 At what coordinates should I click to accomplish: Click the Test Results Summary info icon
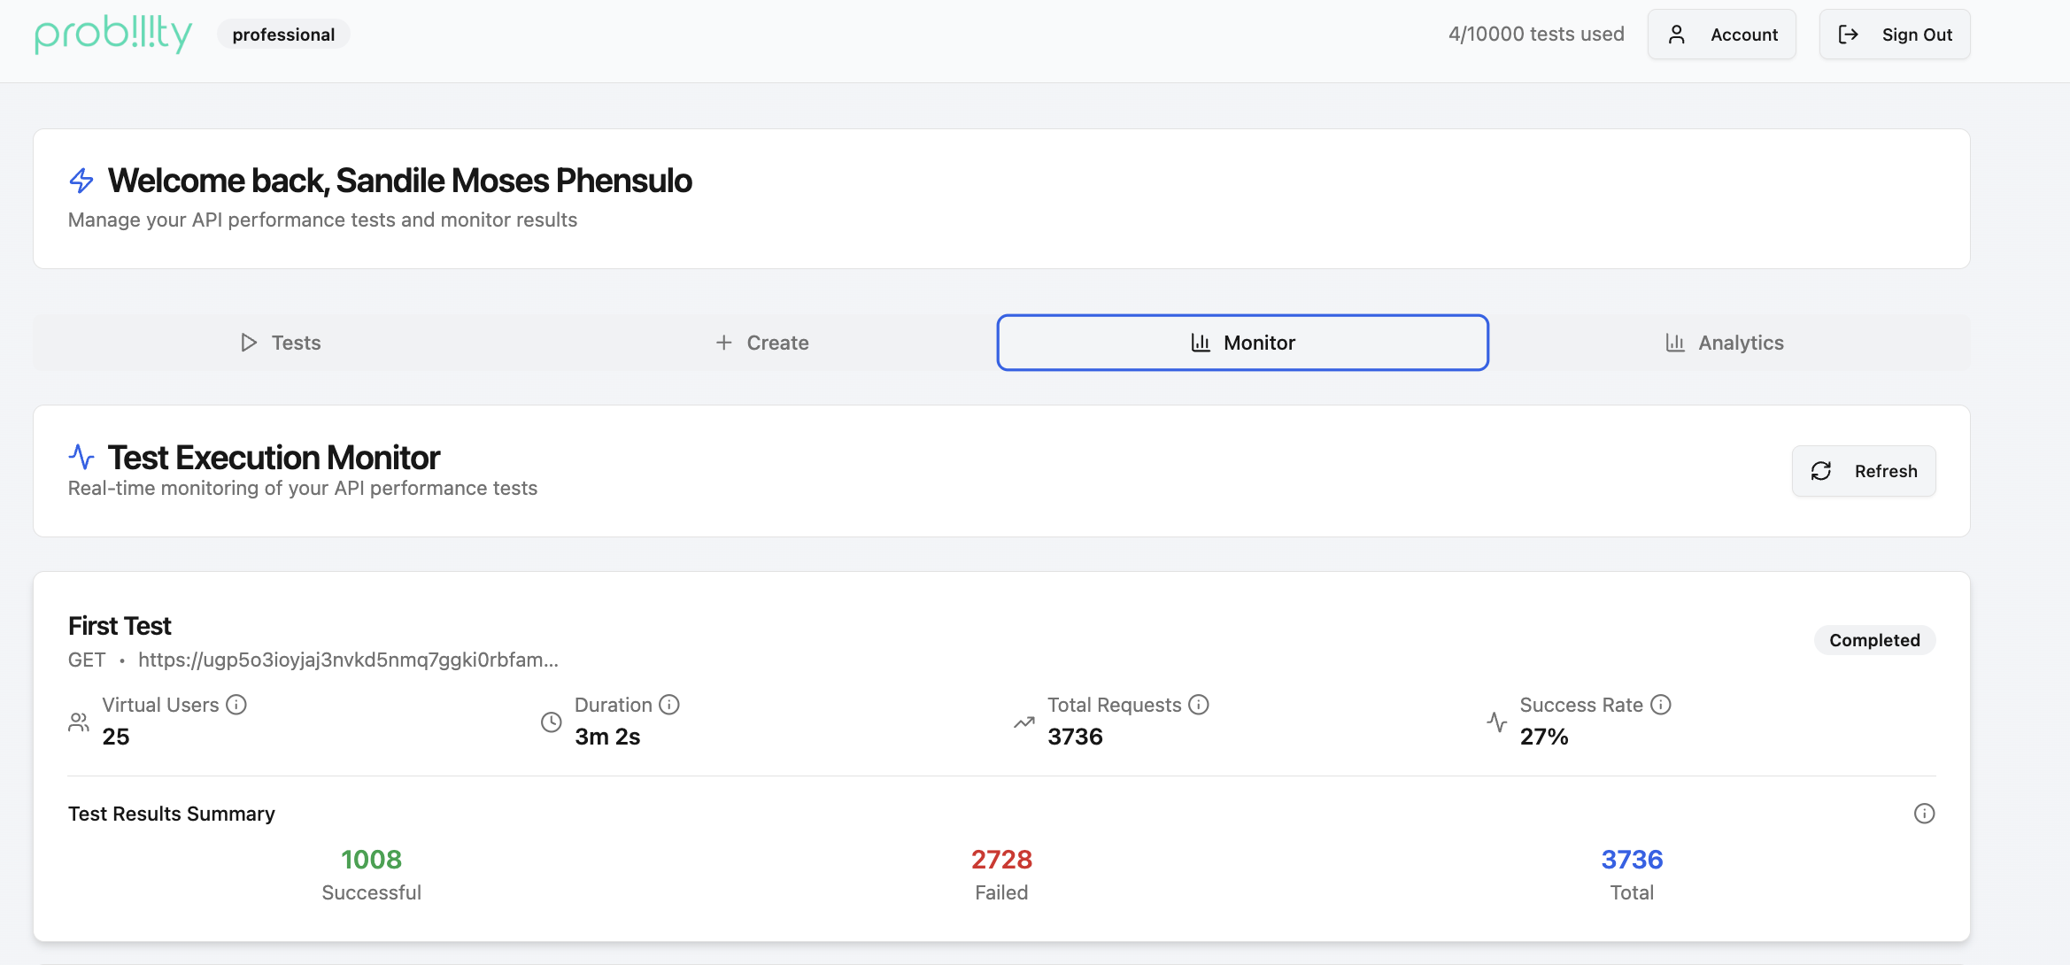click(x=1924, y=814)
